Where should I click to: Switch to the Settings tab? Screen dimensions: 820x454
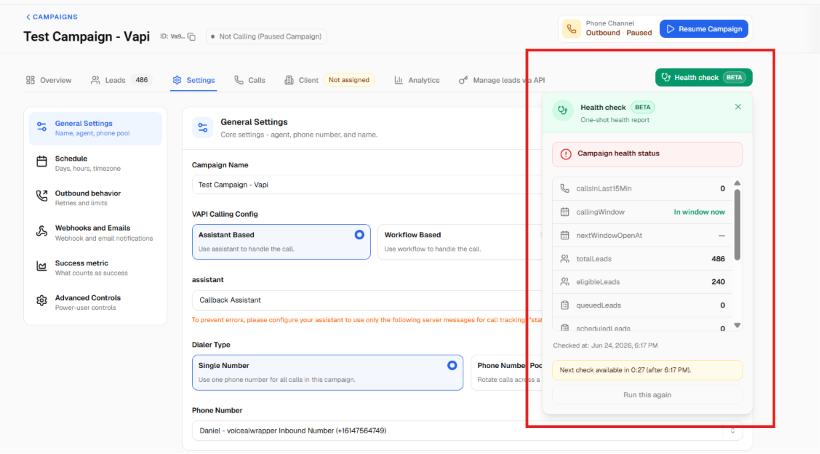tap(193, 80)
